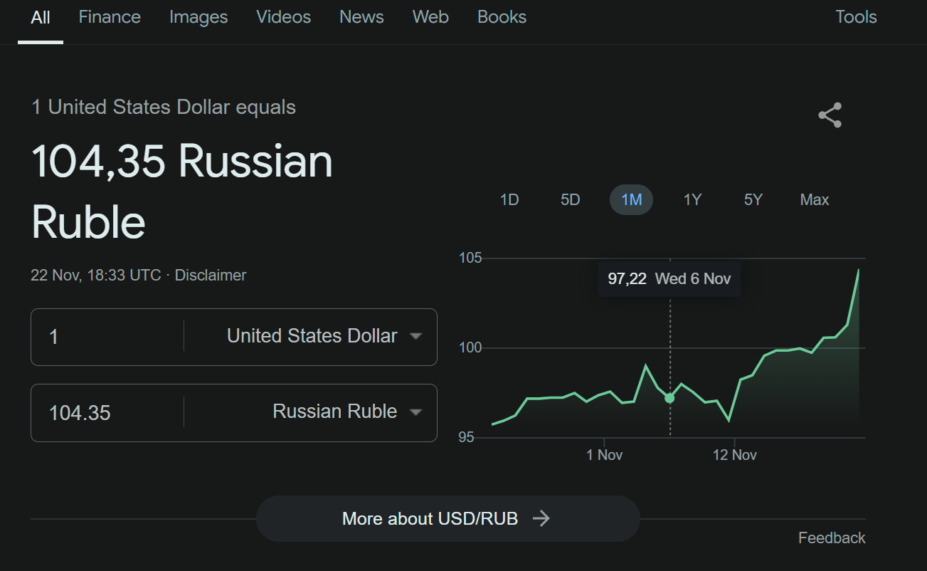Open the Videos tab
The image size is (927, 571).
point(284,17)
